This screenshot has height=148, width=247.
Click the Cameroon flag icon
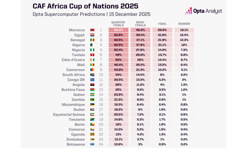92,70
